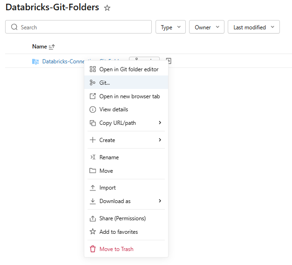Click the plus icon next to Create

click(x=93, y=140)
